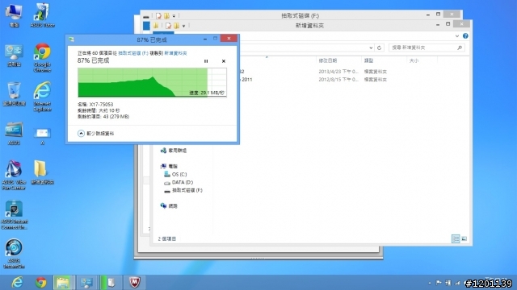The width and height of the screenshot is (517, 290).
Task: Launch Google Chrome from the desktop
Action: click(x=42, y=57)
